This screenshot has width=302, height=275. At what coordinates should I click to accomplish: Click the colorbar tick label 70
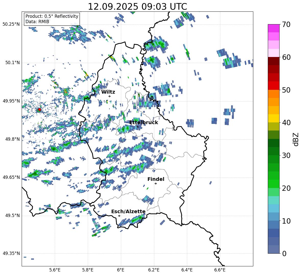pyautogui.click(x=286, y=24)
